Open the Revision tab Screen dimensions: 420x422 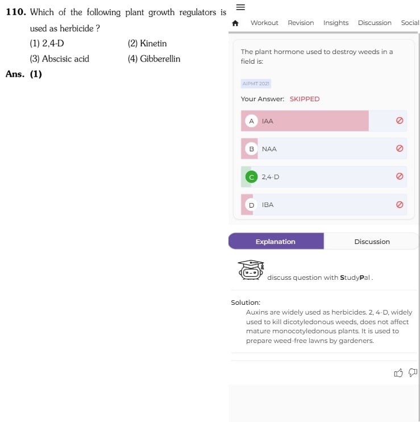301,23
